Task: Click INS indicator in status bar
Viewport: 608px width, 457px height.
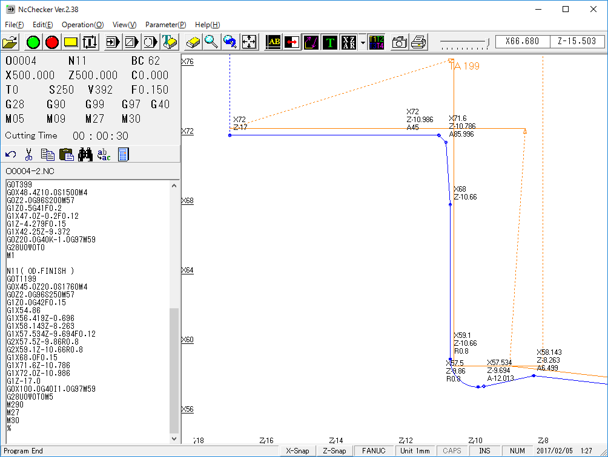Action: pos(484,451)
